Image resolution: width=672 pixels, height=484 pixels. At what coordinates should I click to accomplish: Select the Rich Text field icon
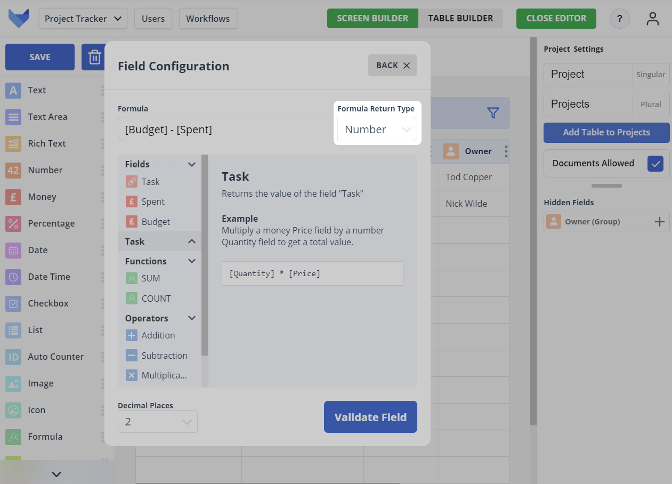(x=13, y=143)
